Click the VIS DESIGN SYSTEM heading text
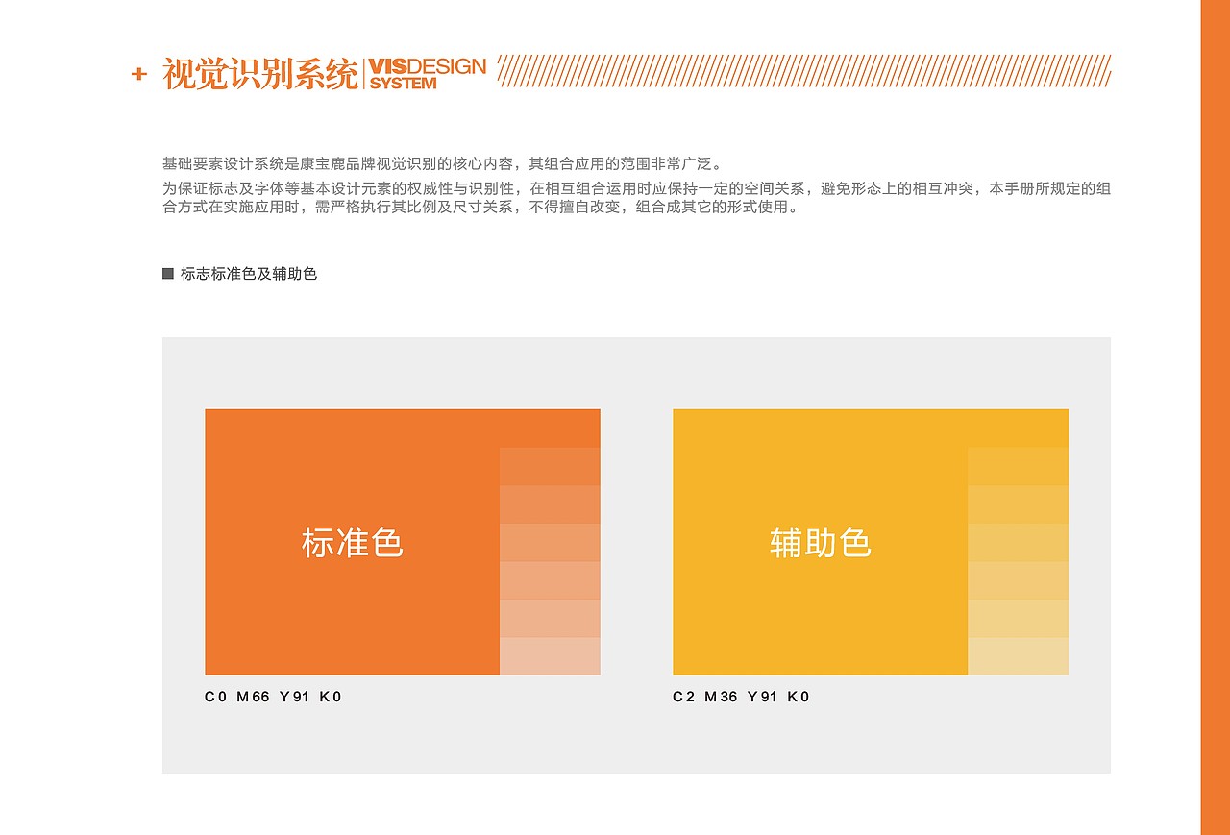This screenshot has width=1230, height=835. (x=428, y=74)
